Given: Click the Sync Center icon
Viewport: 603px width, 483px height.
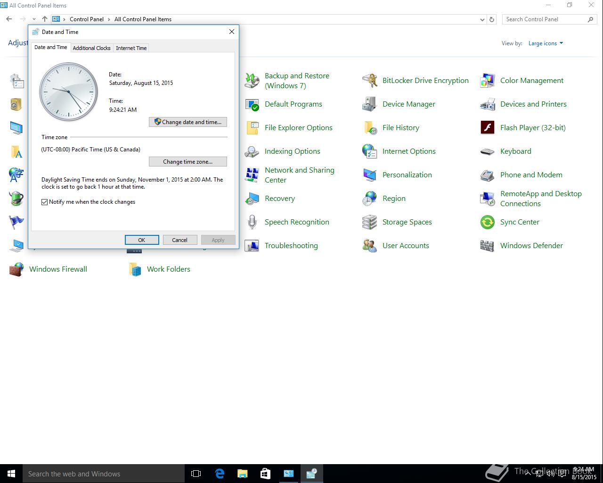Looking at the screenshot, I should point(487,222).
